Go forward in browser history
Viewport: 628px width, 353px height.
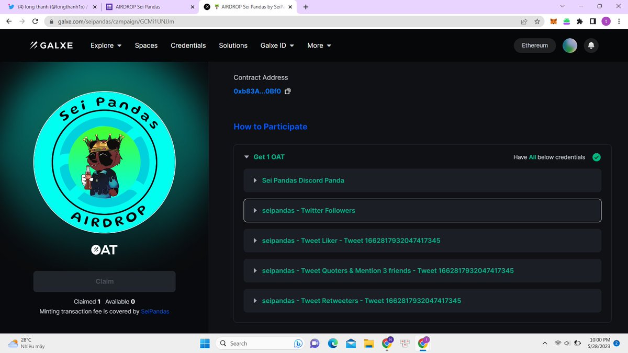[22, 21]
